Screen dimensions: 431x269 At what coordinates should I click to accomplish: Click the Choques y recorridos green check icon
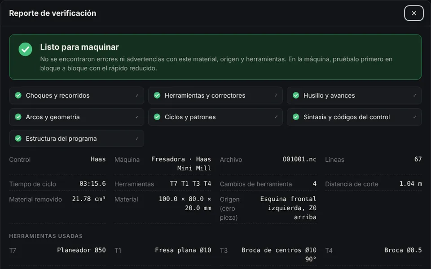click(18, 95)
